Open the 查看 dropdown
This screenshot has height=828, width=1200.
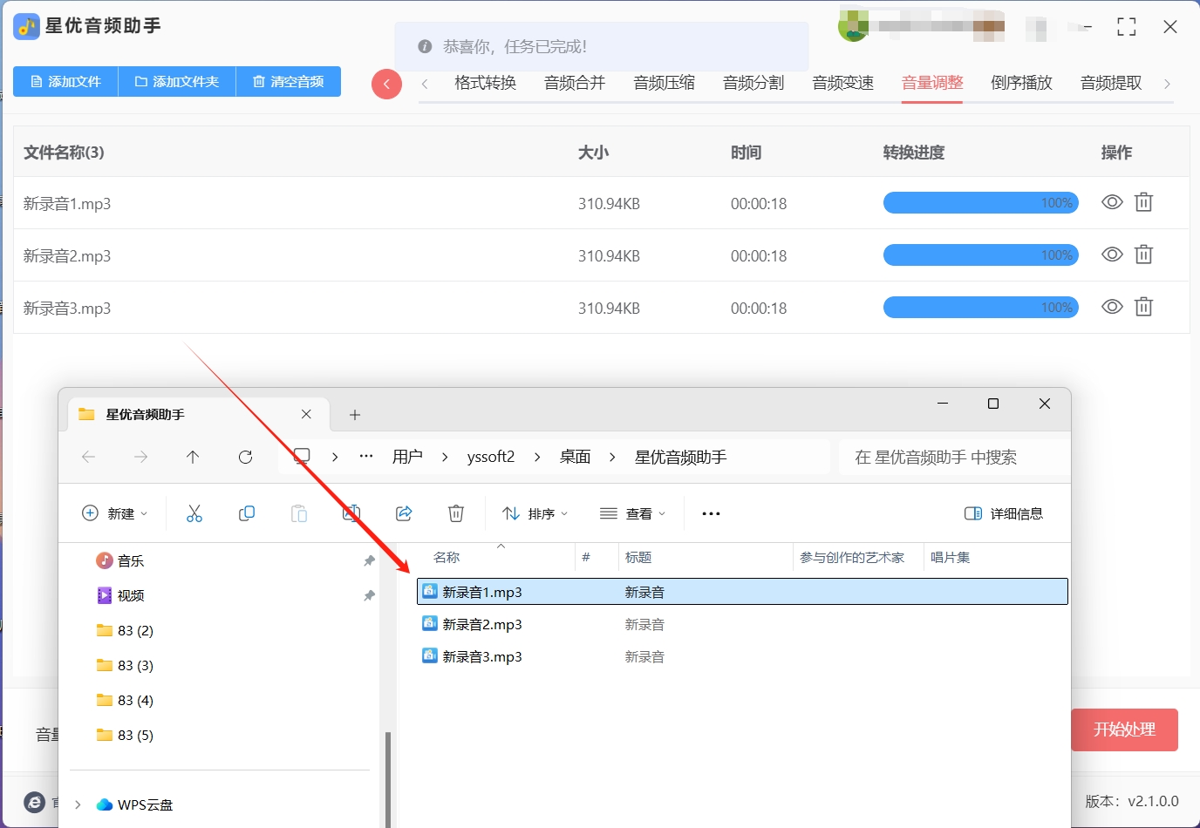[633, 513]
